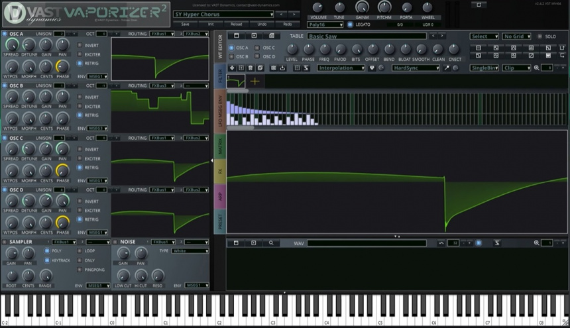
Task: Click the bottom-right bent arrow icon in the edit grid
Action: point(562,56)
